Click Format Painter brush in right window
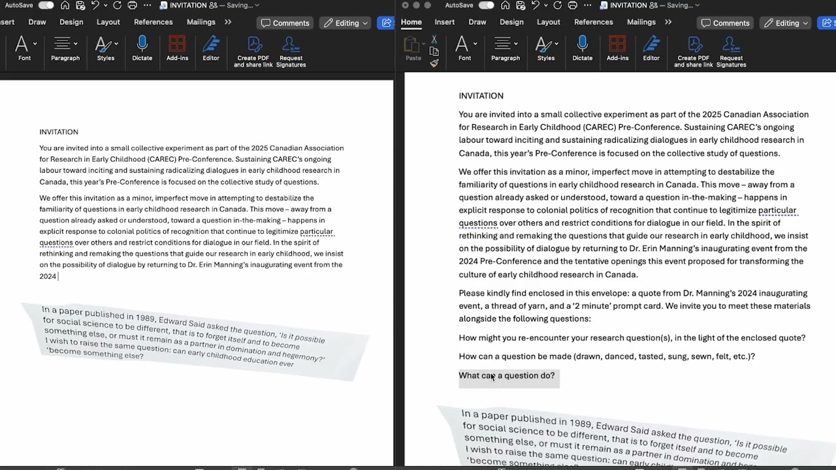Viewport: 836px width, 470px height. 434,63
